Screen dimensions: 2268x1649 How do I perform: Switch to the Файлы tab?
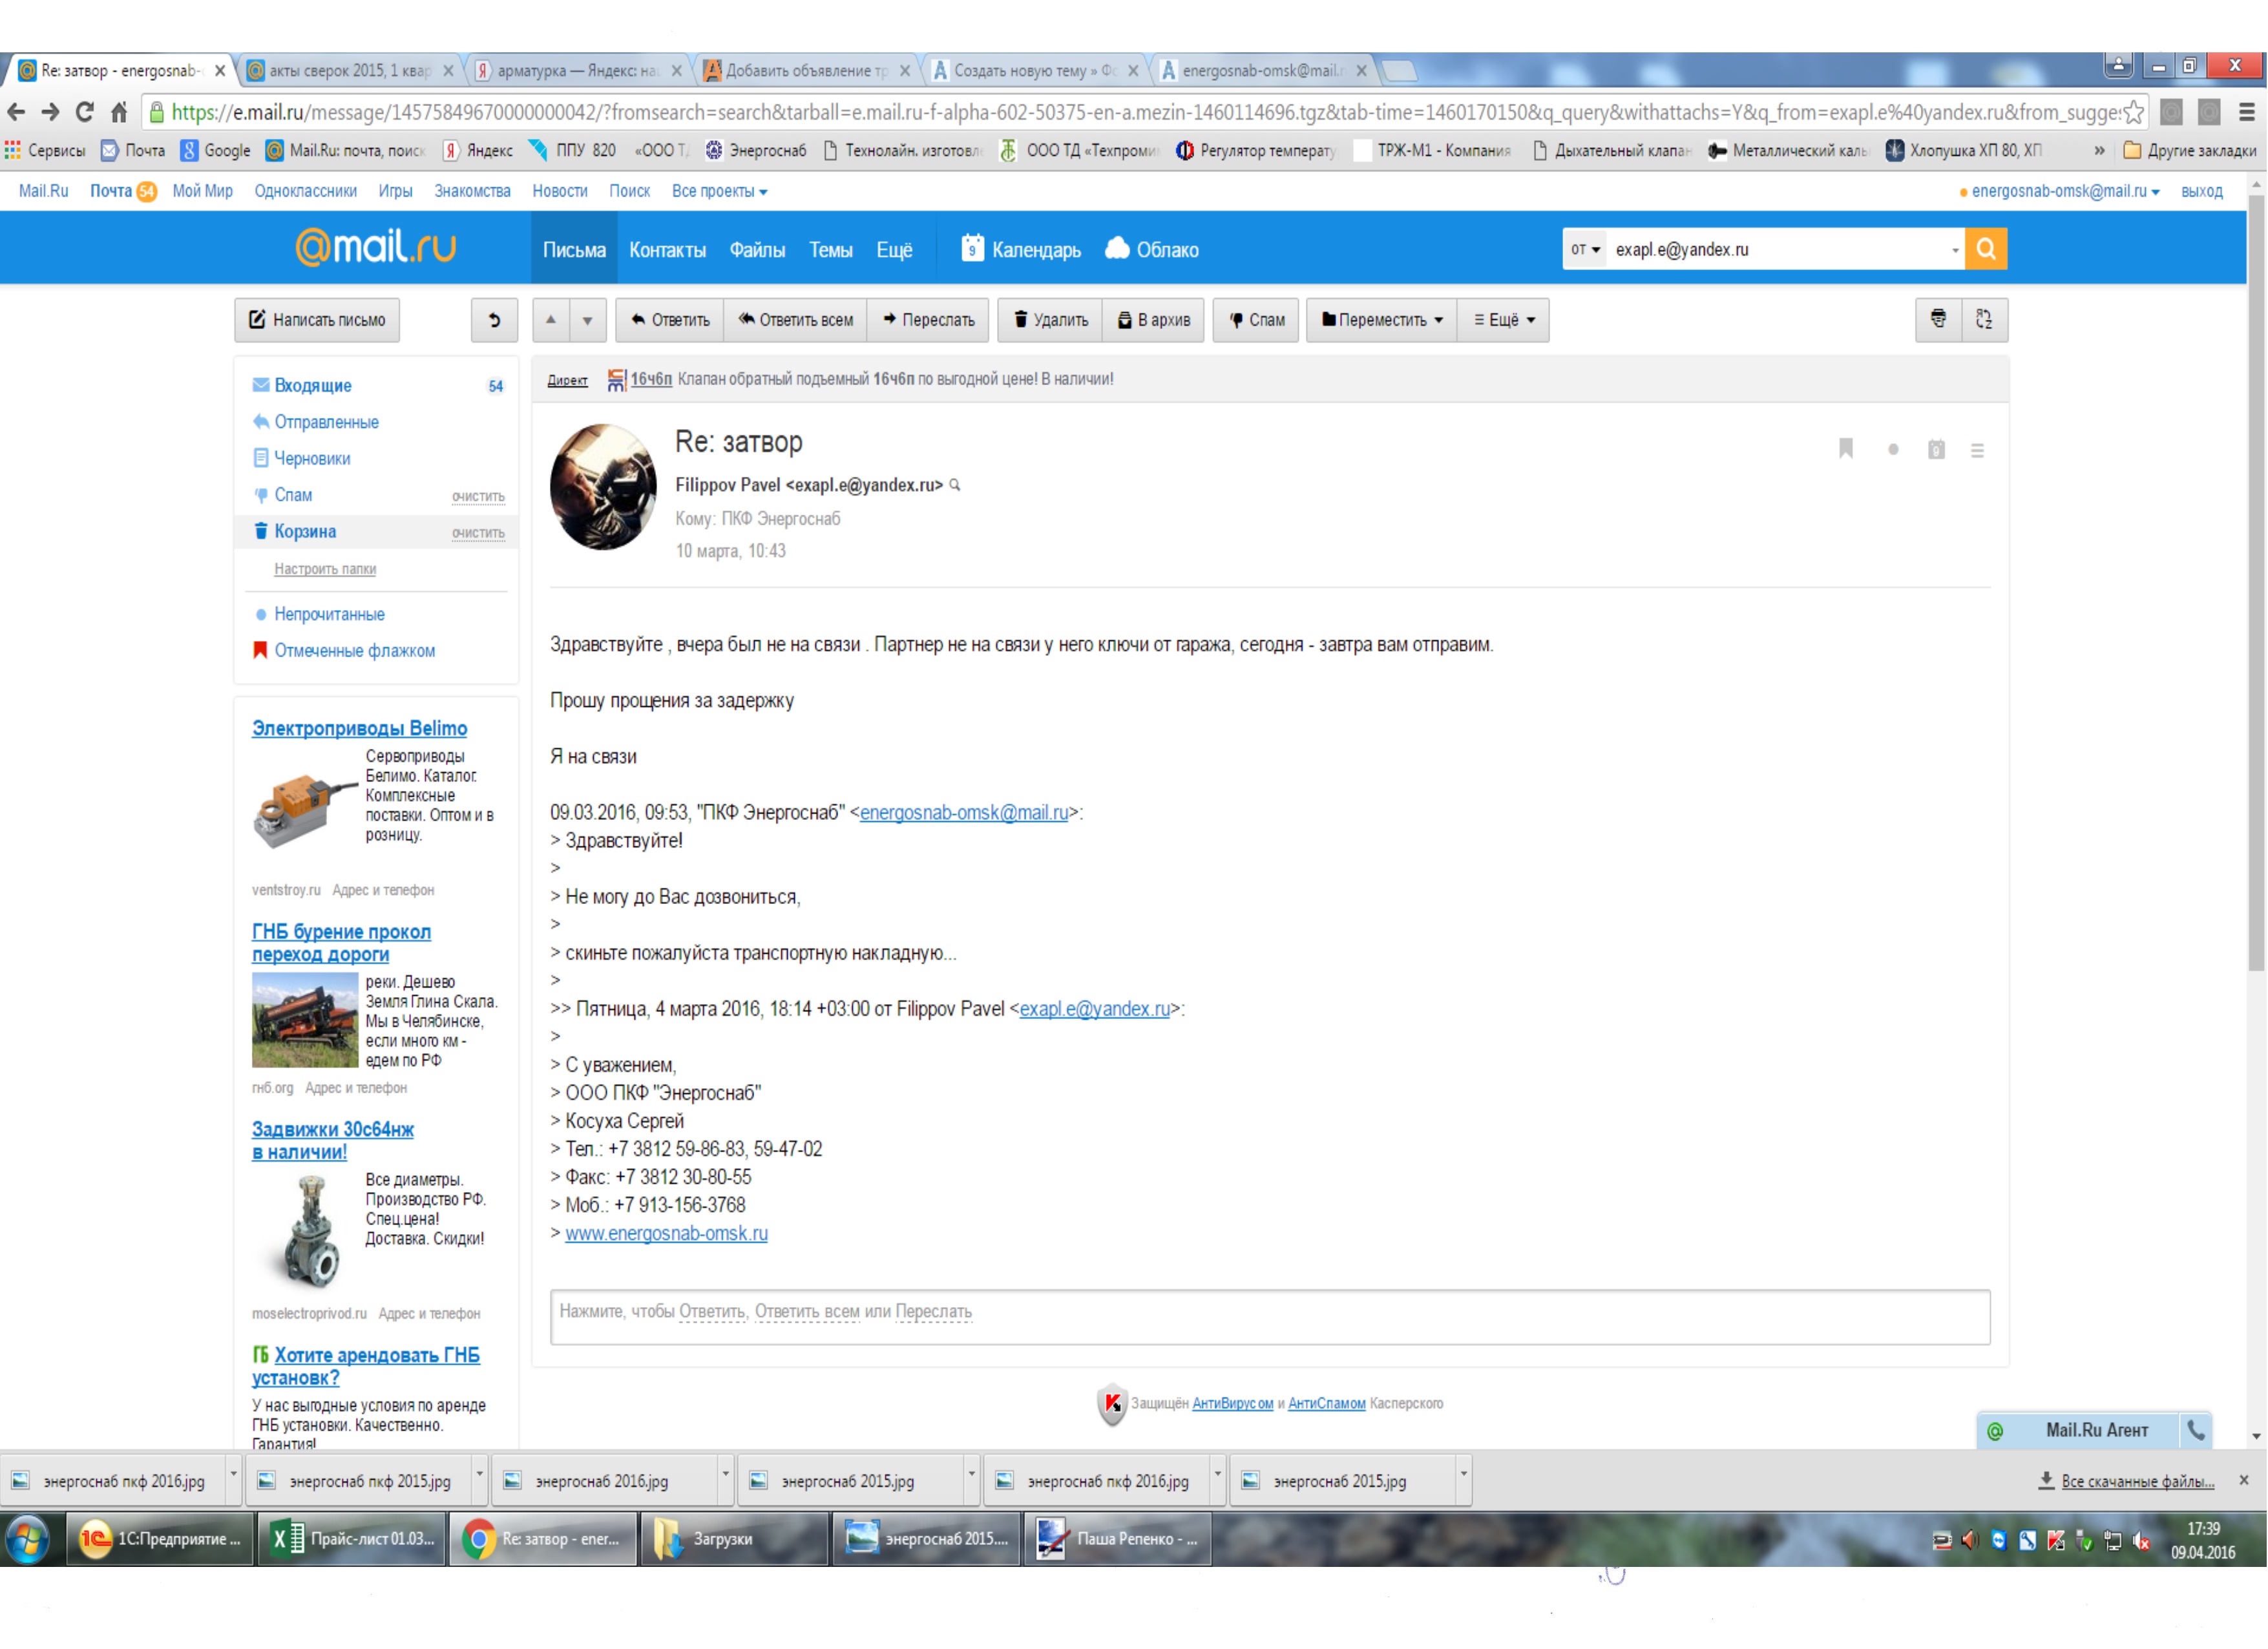(757, 250)
